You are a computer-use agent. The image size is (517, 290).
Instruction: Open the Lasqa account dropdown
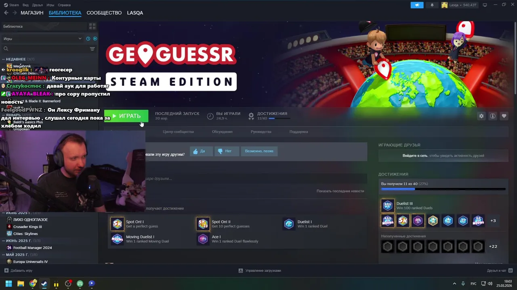pyautogui.click(x=459, y=5)
